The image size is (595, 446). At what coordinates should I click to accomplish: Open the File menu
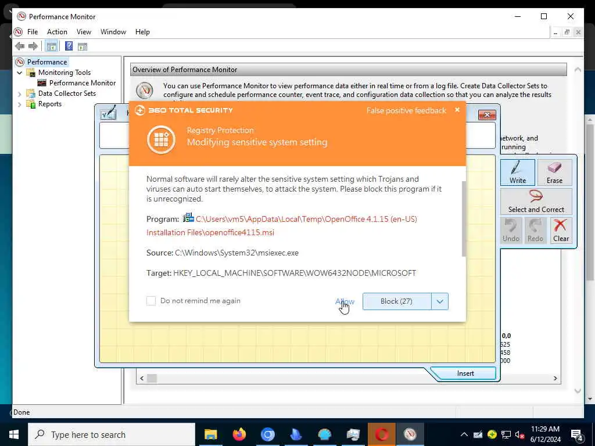coord(33,32)
